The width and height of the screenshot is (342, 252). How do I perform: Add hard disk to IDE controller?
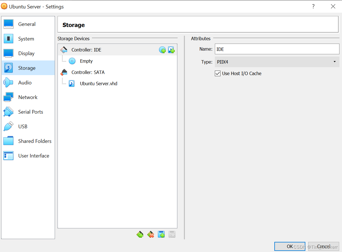click(171, 50)
